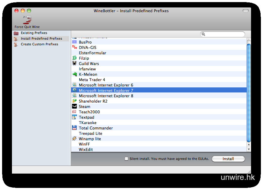Click the Total Commander floppy disk icon

tap(74, 128)
